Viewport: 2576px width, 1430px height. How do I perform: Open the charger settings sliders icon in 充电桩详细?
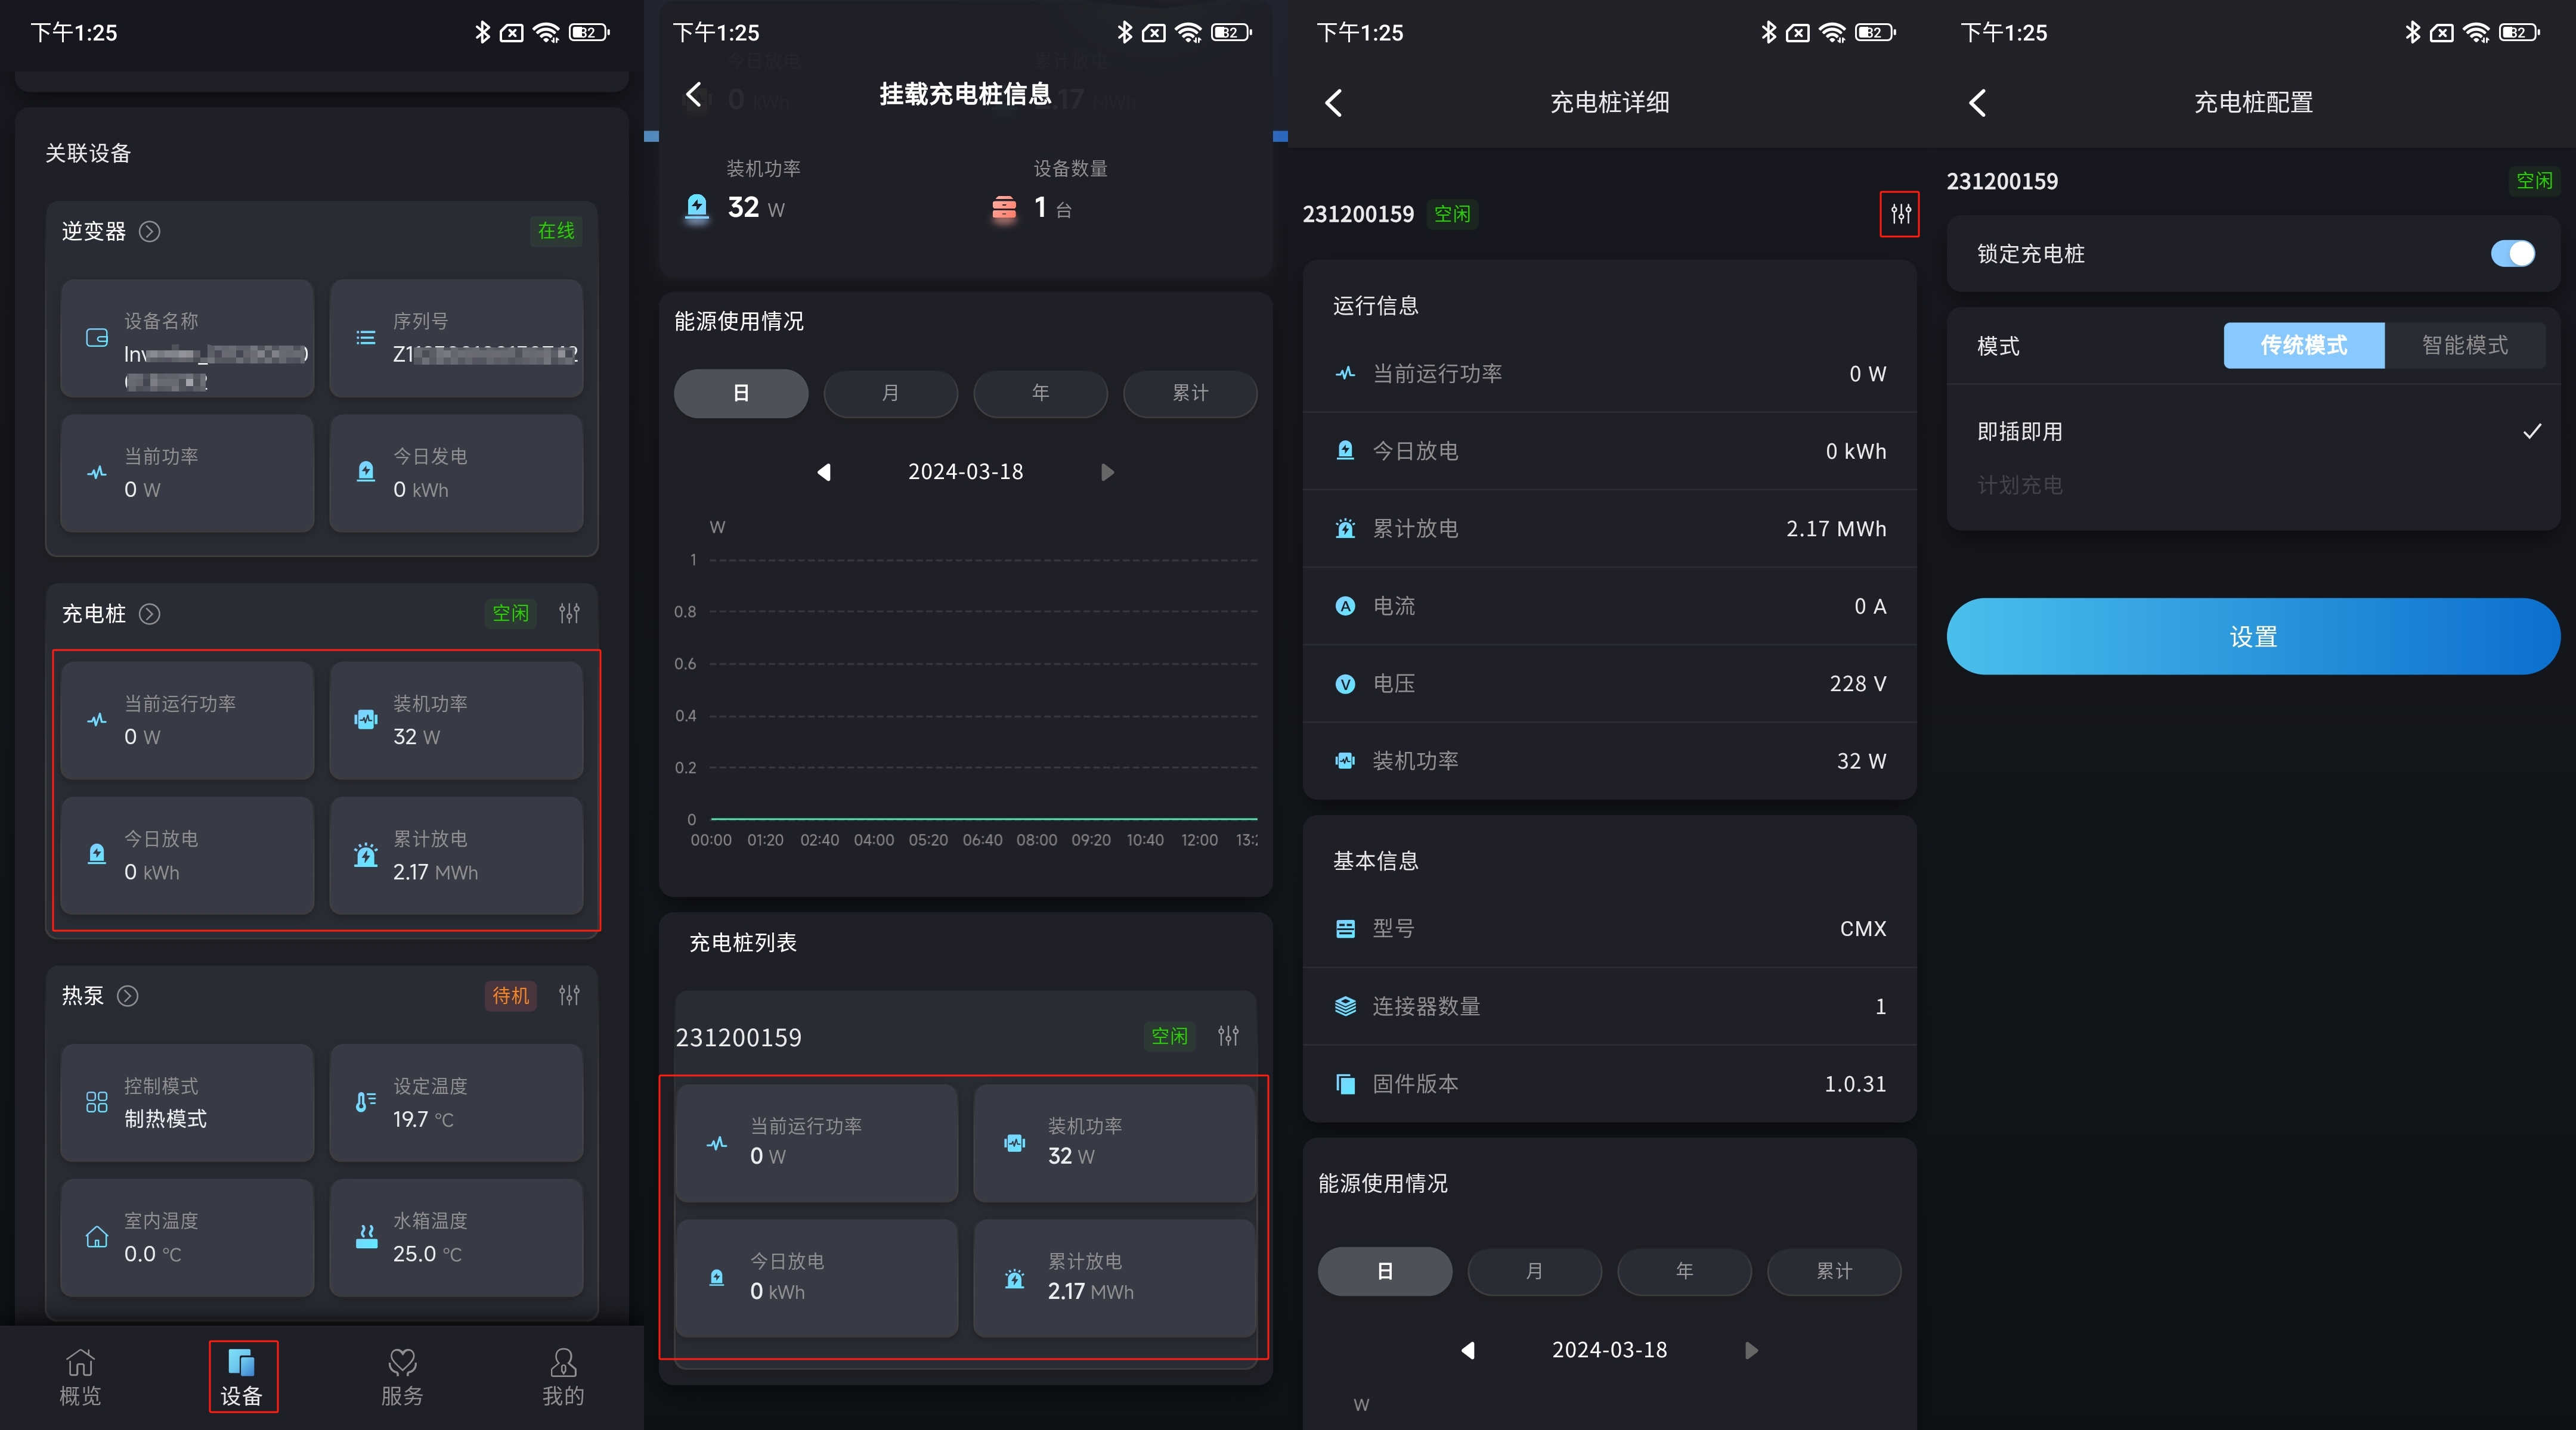tap(1900, 214)
